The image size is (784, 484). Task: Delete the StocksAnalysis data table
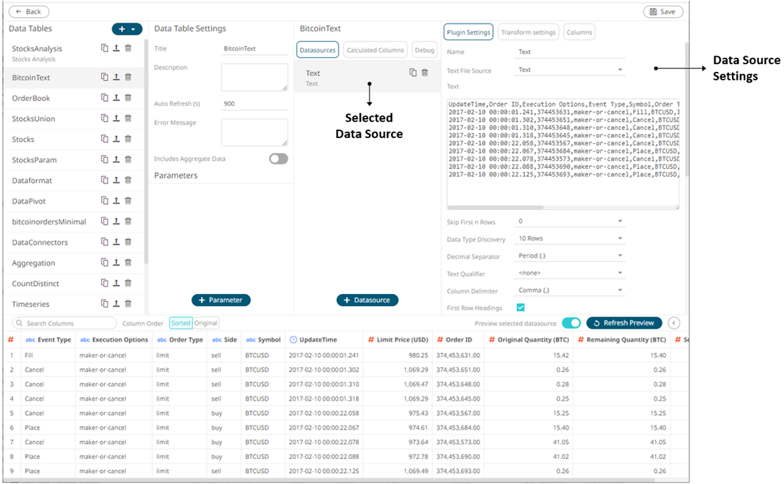[128, 48]
